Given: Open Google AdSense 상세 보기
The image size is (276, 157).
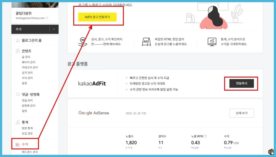Looking at the screenshot, I should coord(242,113).
